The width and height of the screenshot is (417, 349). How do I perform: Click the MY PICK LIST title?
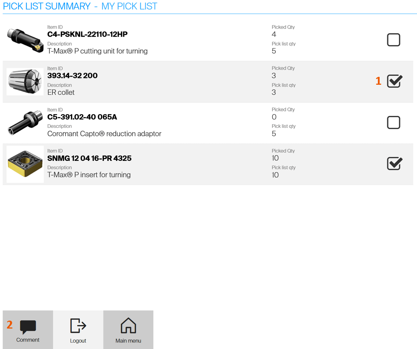pyautogui.click(x=129, y=6)
